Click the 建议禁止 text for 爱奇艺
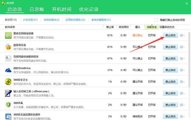This screenshot has width=191, height=120. [138, 35]
